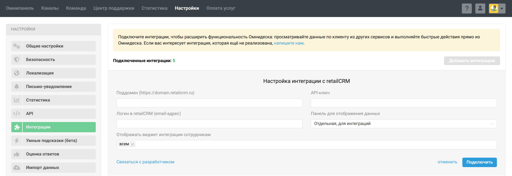Open Общие настройки in the sidebar

tap(53, 46)
